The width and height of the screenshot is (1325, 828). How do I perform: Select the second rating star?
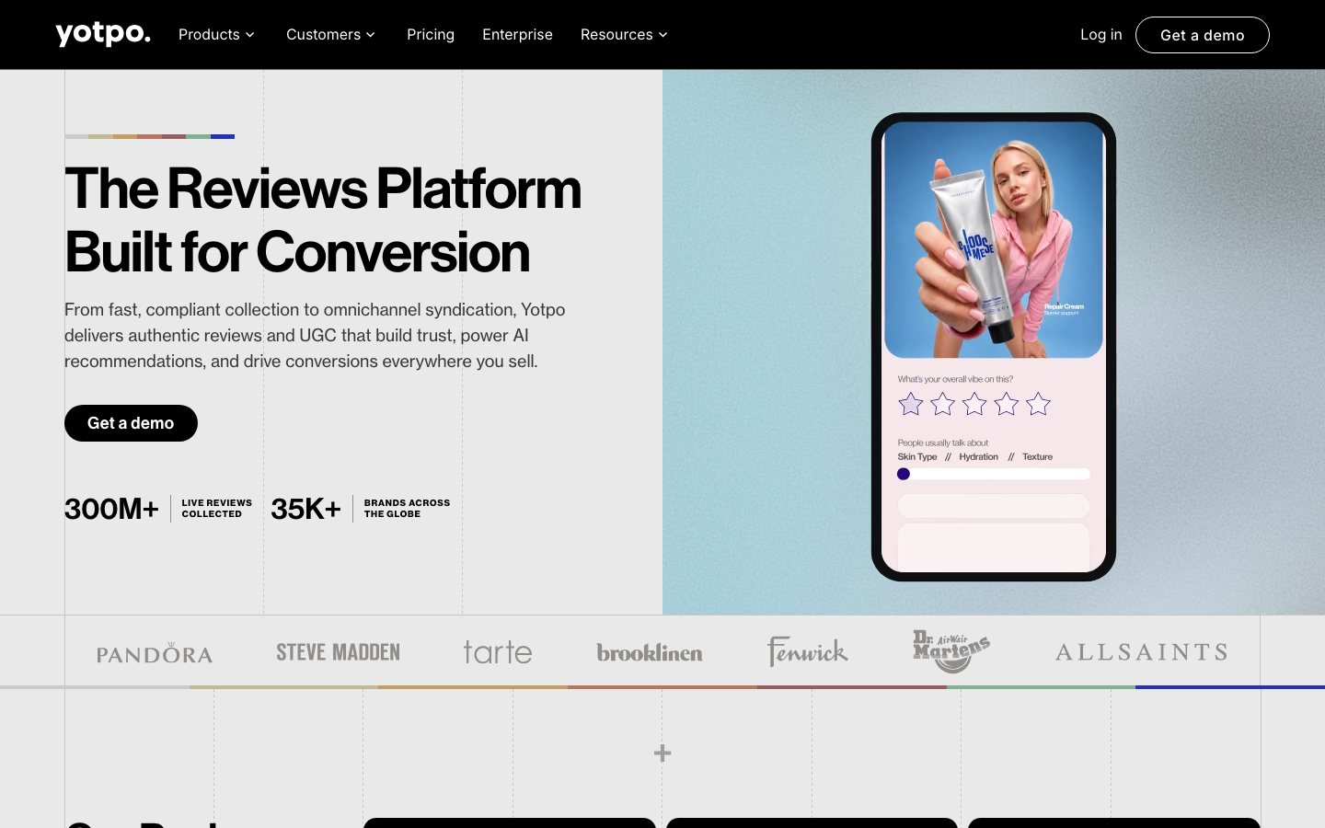pyautogui.click(x=942, y=404)
